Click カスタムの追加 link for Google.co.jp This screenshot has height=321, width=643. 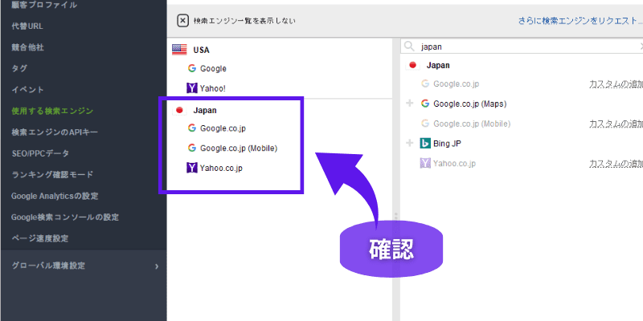(x=616, y=84)
